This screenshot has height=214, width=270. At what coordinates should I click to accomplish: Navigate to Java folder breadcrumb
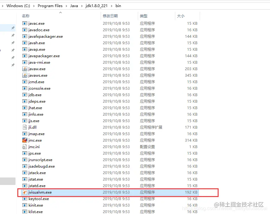point(74,6)
